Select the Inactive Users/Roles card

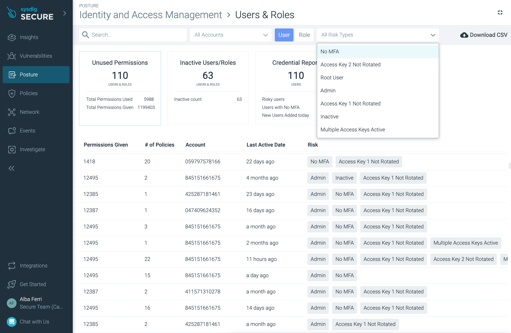208,88
